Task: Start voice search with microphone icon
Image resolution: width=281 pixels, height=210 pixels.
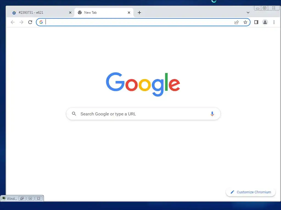Action: (x=212, y=114)
